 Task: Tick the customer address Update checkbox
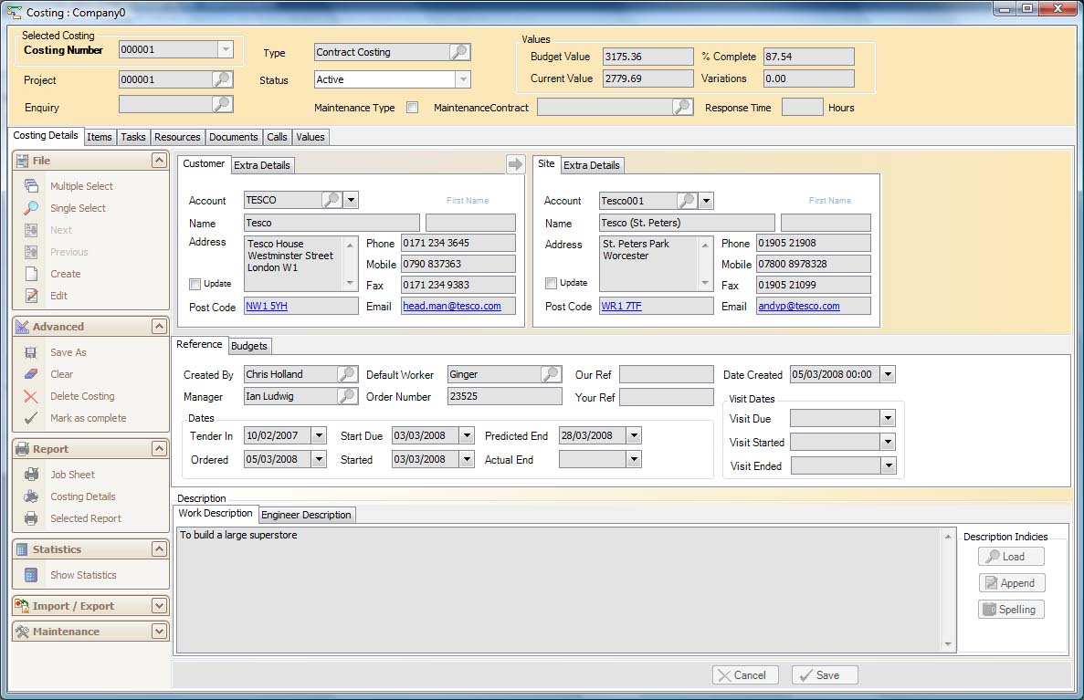click(195, 284)
